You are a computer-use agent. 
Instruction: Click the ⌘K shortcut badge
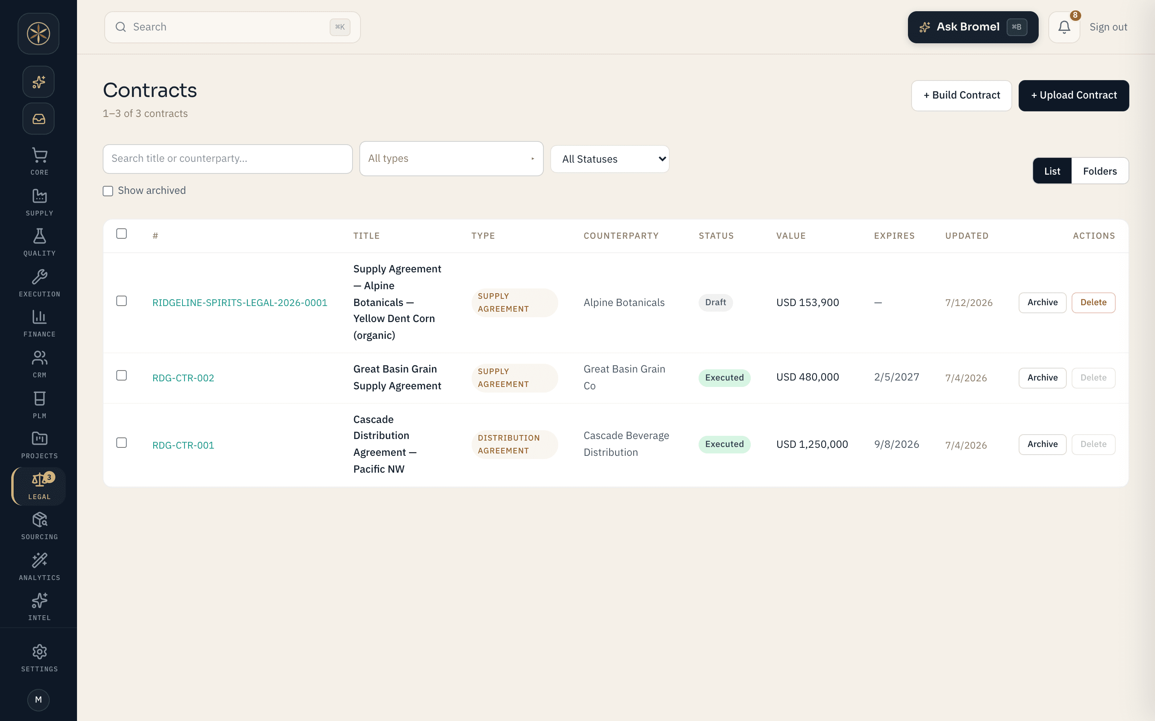[x=340, y=27]
